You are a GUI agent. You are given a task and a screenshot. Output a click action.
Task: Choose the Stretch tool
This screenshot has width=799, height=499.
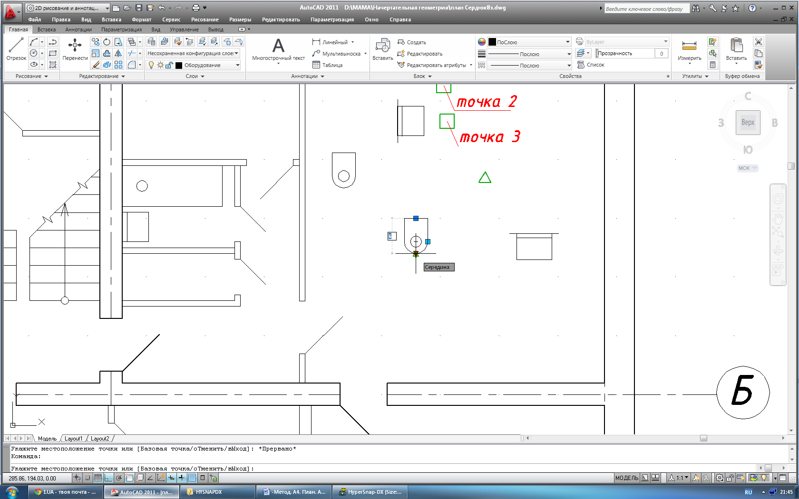coord(118,42)
